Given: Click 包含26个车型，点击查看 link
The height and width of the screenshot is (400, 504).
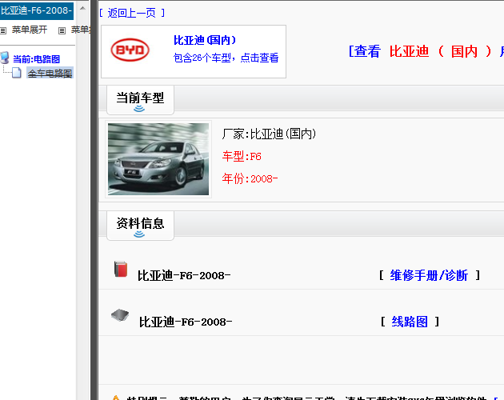Looking at the screenshot, I should 226,58.
